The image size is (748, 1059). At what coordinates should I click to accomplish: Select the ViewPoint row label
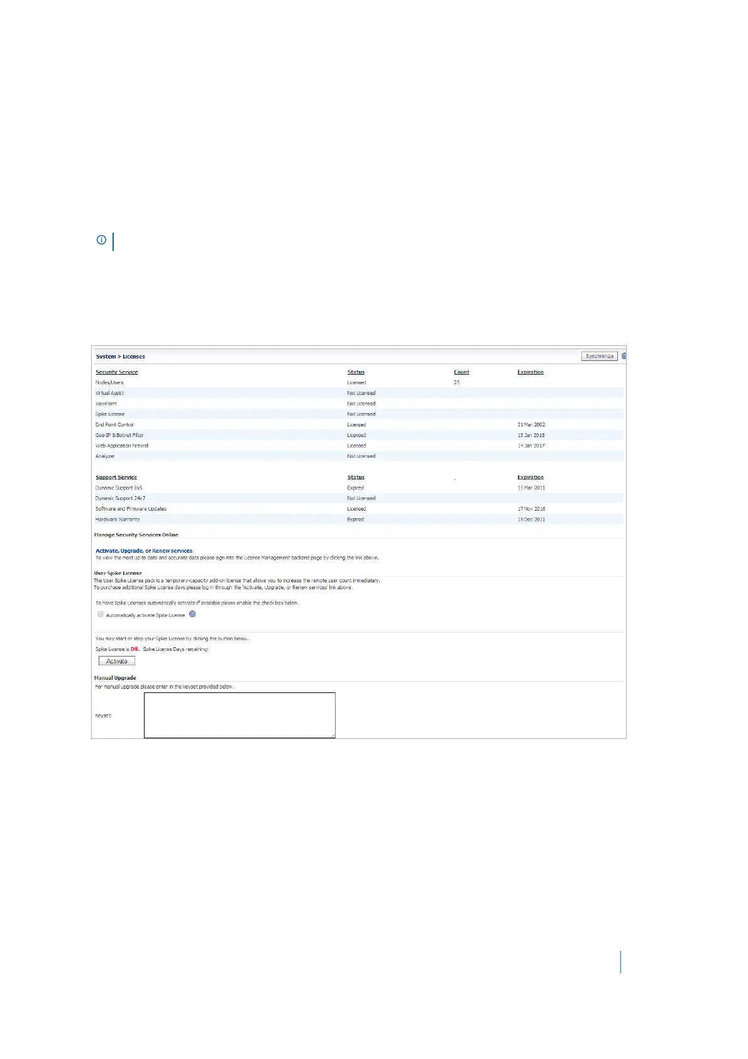click(106, 404)
